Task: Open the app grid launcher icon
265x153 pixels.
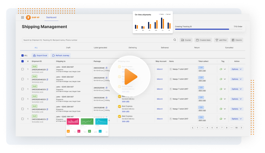Action: click(x=22, y=17)
